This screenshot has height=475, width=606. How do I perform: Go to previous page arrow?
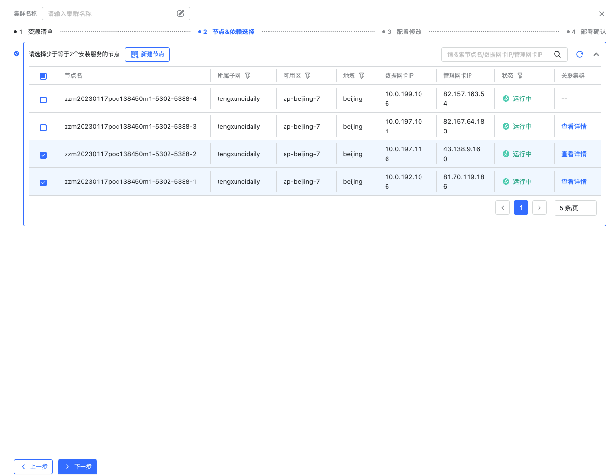pos(503,208)
